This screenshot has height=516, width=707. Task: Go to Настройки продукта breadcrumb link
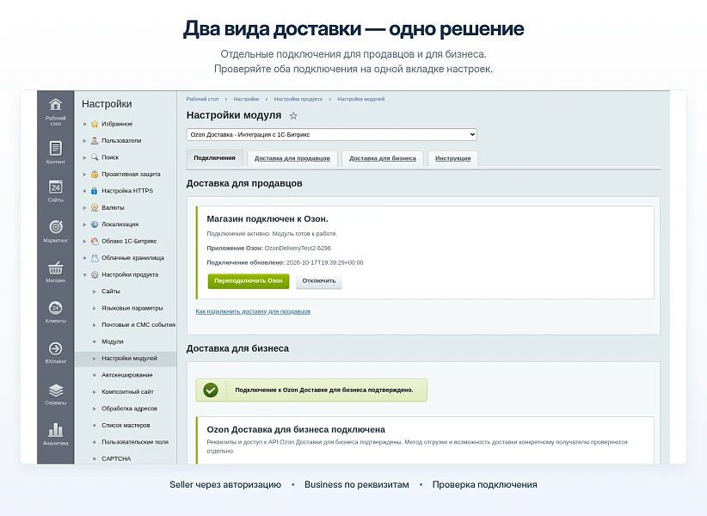(x=298, y=99)
